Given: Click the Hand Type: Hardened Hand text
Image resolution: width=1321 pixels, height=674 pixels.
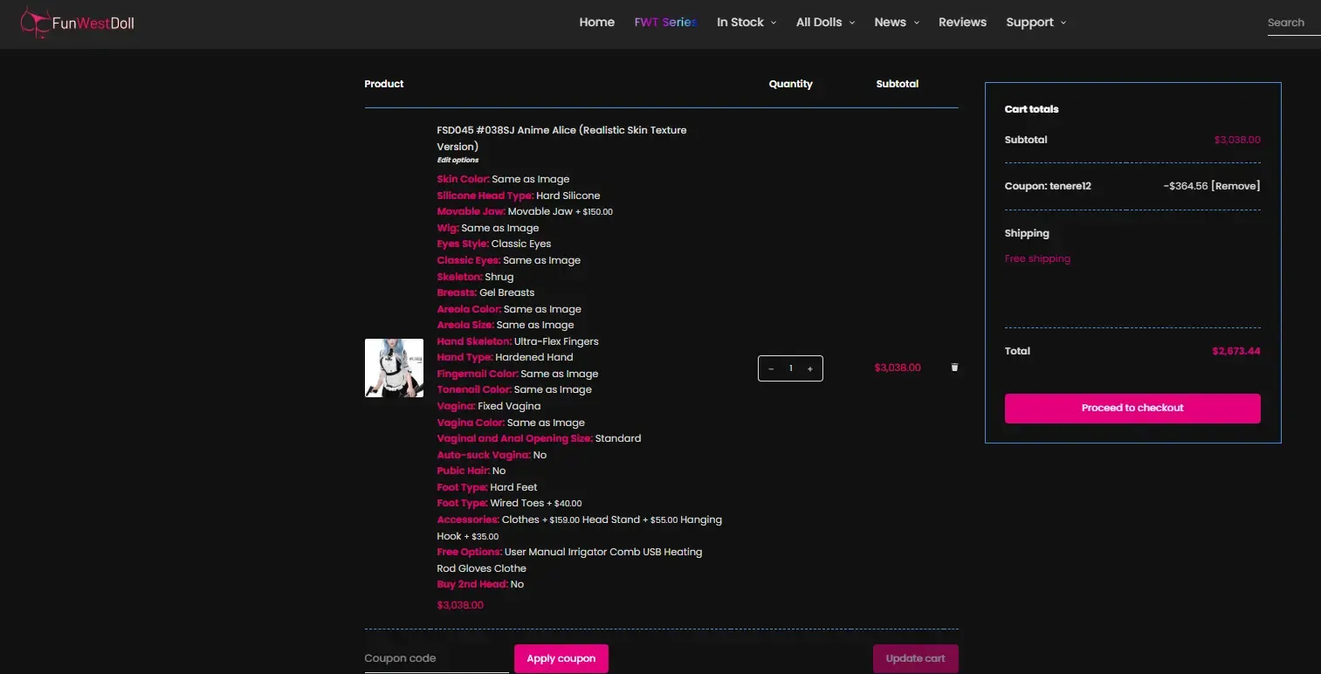Looking at the screenshot, I should click(506, 357).
